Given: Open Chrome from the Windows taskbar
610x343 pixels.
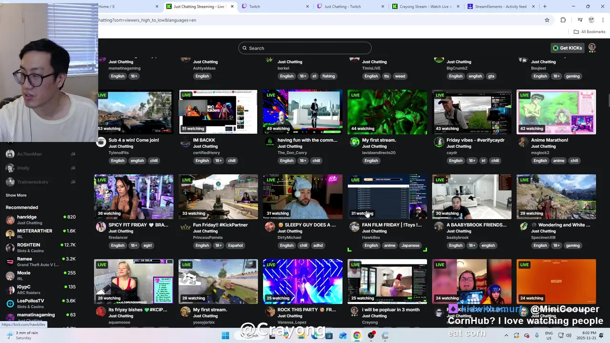Looking at the screenshot, I should coord(357,335).
